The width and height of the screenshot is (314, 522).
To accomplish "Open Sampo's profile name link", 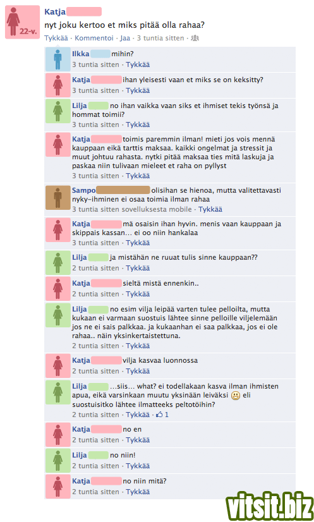I will (x=84, y=190).
